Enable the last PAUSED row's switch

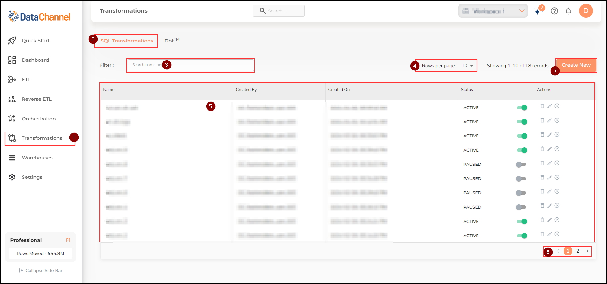(x=521, y=207)
